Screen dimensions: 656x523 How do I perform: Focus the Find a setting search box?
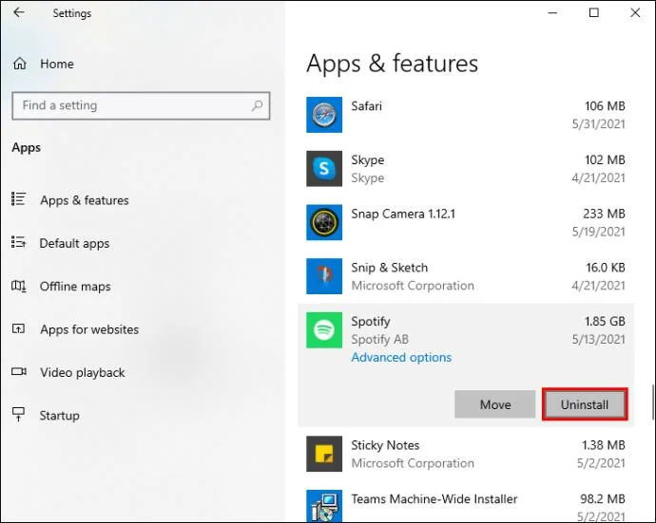pyautogui.click(x=141, y=105)
